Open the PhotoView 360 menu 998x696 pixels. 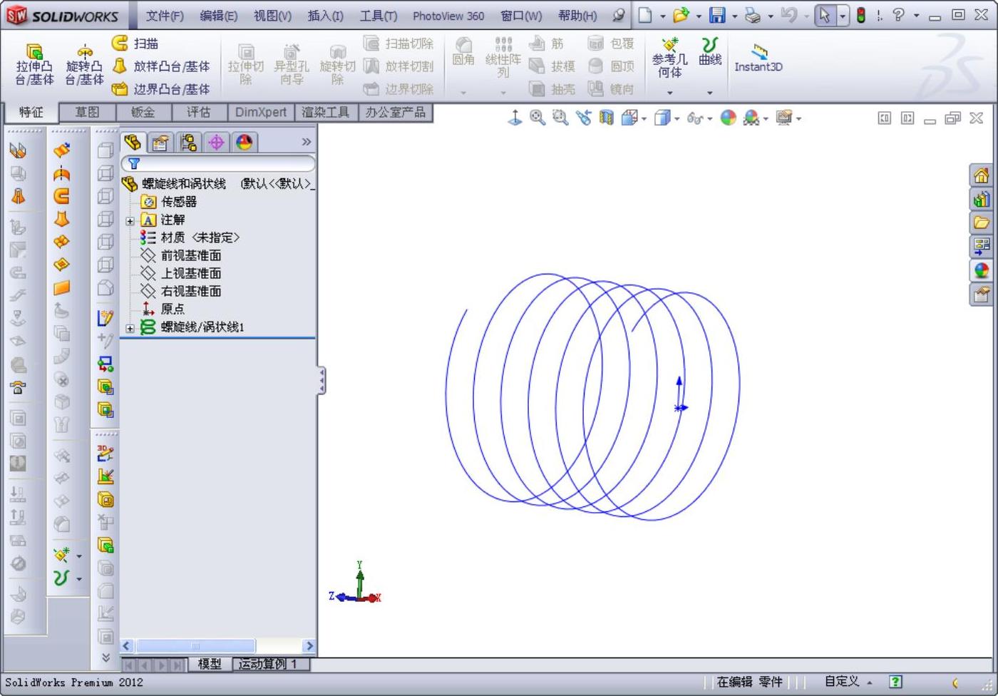(x=448, y=16)
